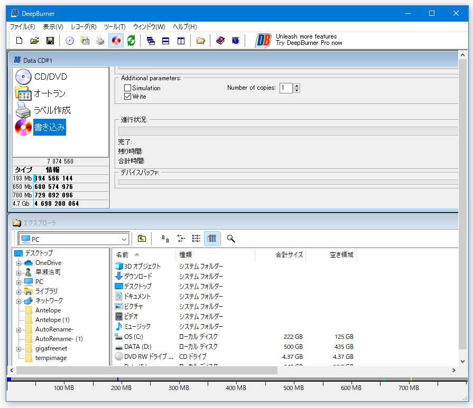The width and height of the screenshot is (473, 408).
Task: Click the label printer toolbar icon
Action: click(100, 41)
